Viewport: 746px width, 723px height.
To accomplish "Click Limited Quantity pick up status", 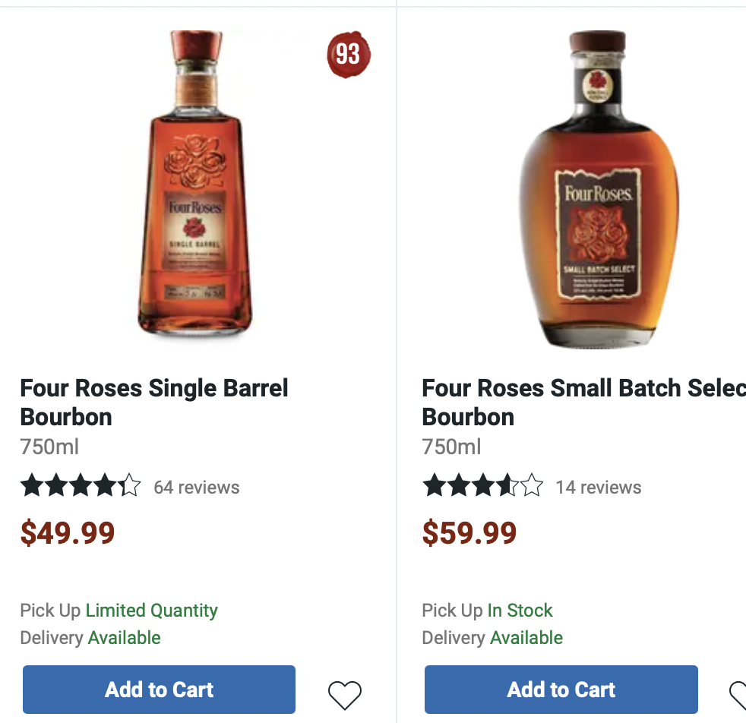I will coord(151,611).
